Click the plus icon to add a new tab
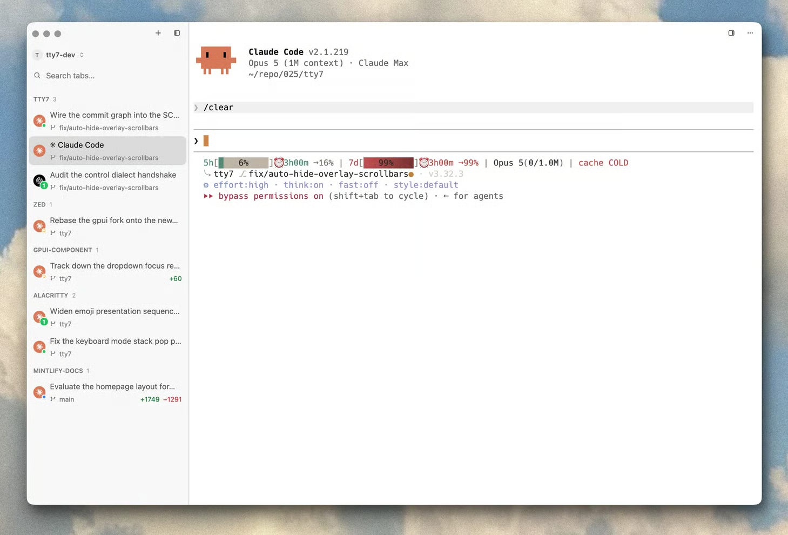 click(158, 33)
